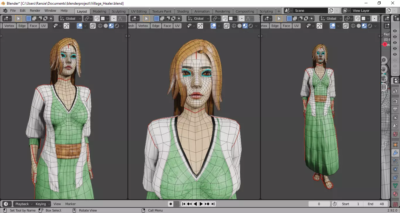The width and height of the screenshot is (400, 213).
Task: Toggle proportional editing in the middle viewport
Action: tap(242, 18)
